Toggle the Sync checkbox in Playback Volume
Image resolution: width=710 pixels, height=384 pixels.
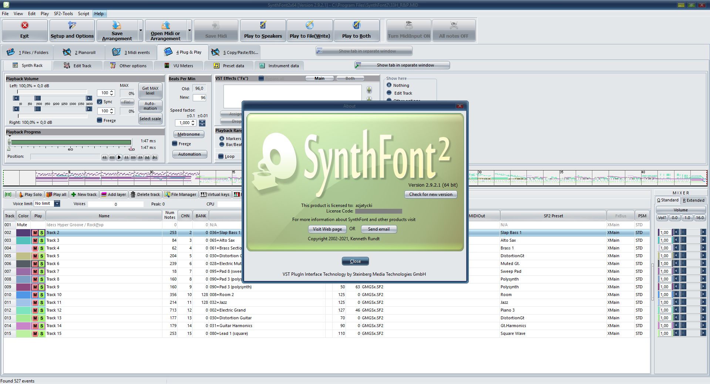point(100,102)
